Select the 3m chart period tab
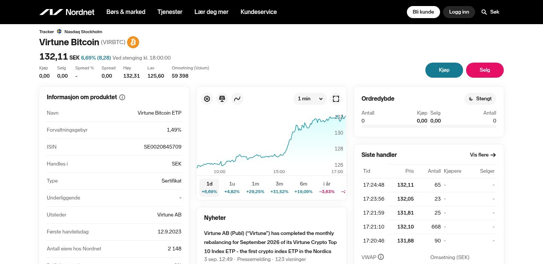Image resolution: width=543 pixels, height=264 pixels. click(279, 187)
